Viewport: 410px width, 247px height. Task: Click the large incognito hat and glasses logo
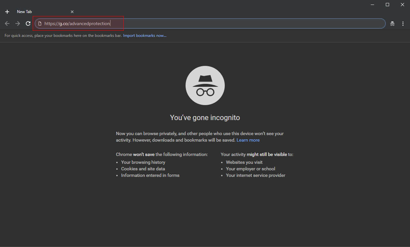[x=205, y=85]
